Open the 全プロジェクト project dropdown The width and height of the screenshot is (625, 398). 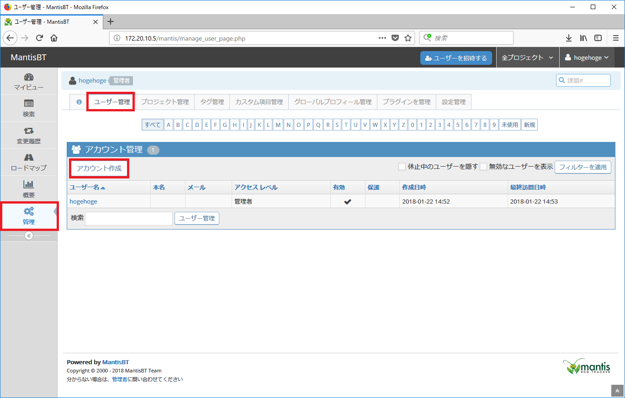[528, 58]
